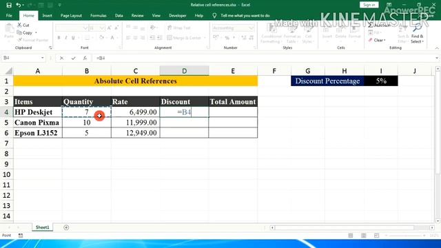Toggle Wrap Text option

179,28
